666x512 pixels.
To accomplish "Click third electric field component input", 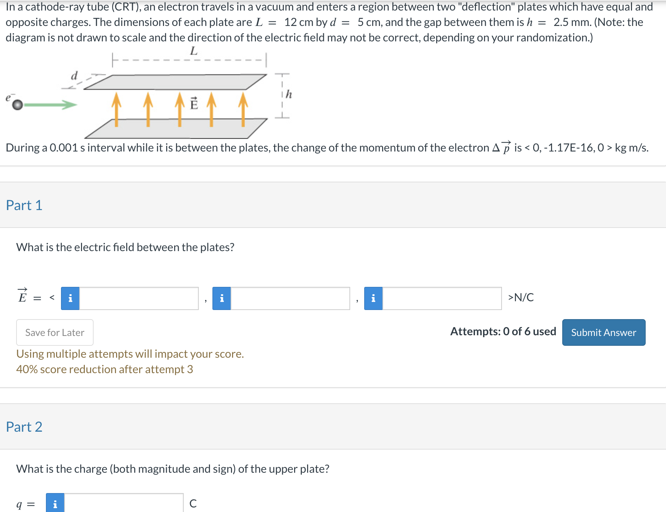I will click(442, 298).
